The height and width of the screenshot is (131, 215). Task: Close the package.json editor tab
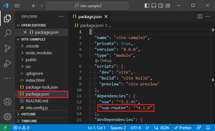[x=106, y=17]
